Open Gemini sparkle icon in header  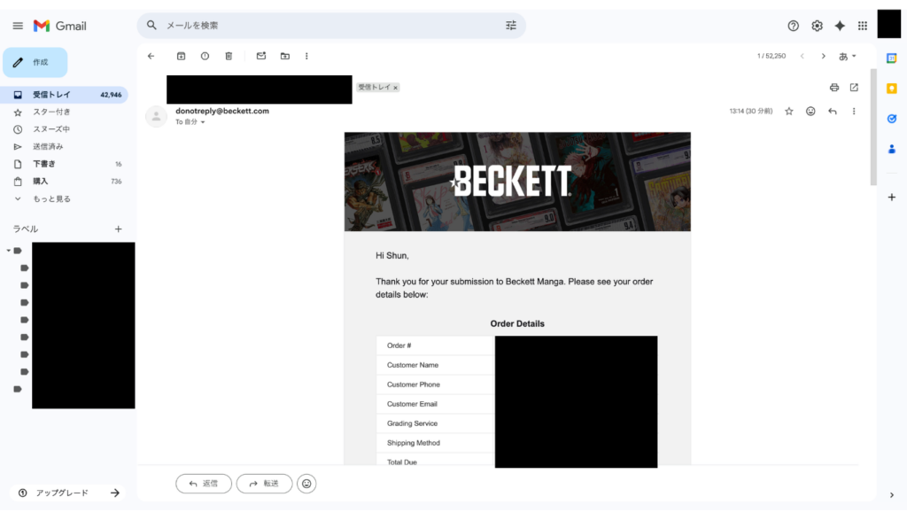[840, 26]
